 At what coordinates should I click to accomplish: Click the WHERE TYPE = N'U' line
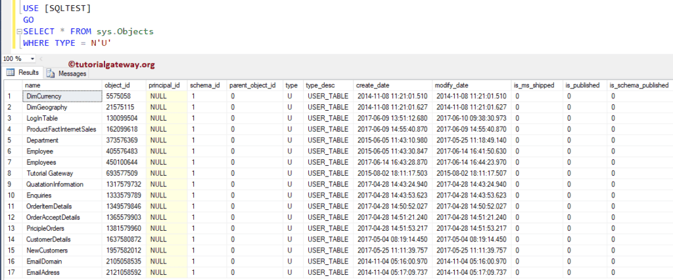68,43
